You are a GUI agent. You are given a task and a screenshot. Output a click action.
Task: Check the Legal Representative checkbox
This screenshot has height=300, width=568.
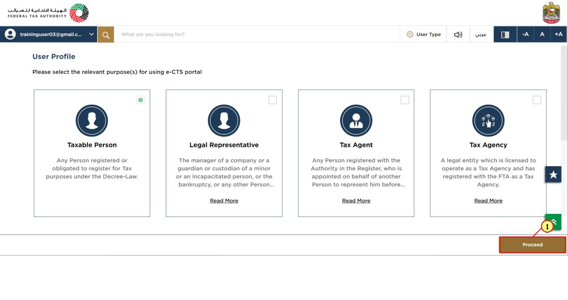coord(272,100)
